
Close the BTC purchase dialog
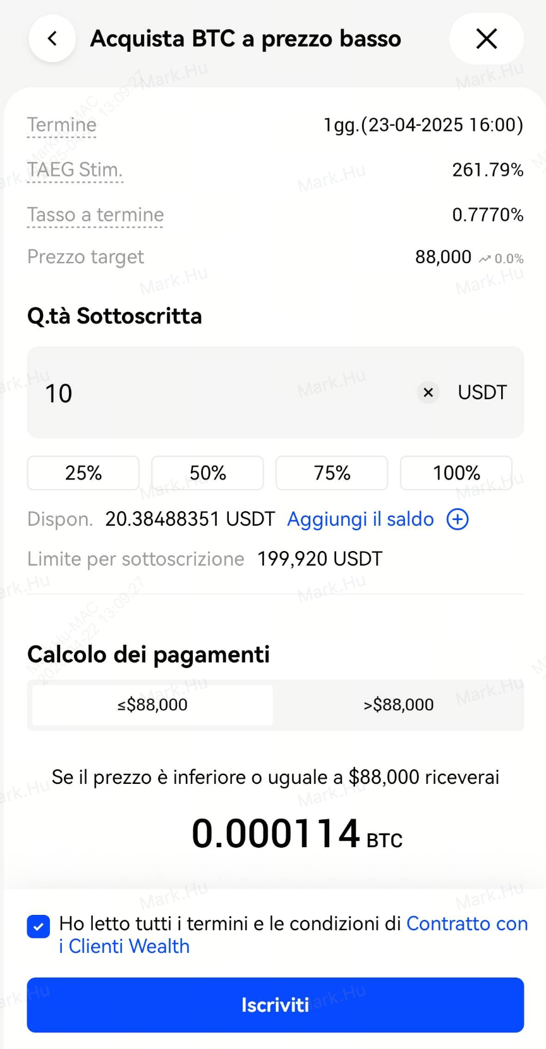[486, 39]
